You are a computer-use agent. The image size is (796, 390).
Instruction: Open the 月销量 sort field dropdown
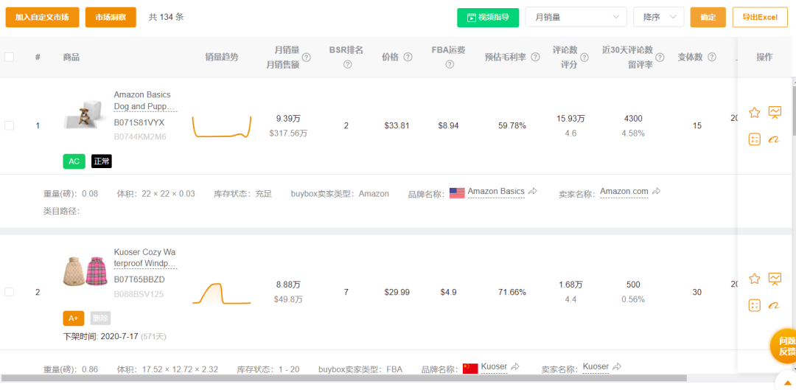(x=576, y=17)
